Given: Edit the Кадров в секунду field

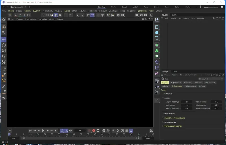Looking at the screenshot, I should click(187, 102).
